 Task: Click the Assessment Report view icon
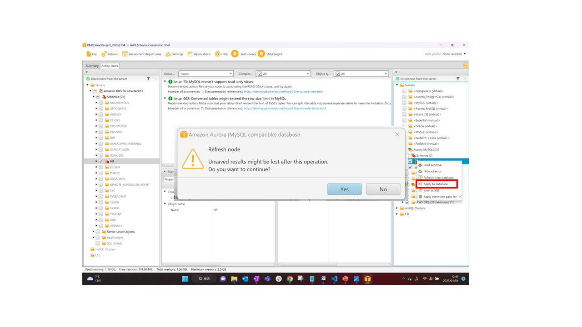click(125, 54)
